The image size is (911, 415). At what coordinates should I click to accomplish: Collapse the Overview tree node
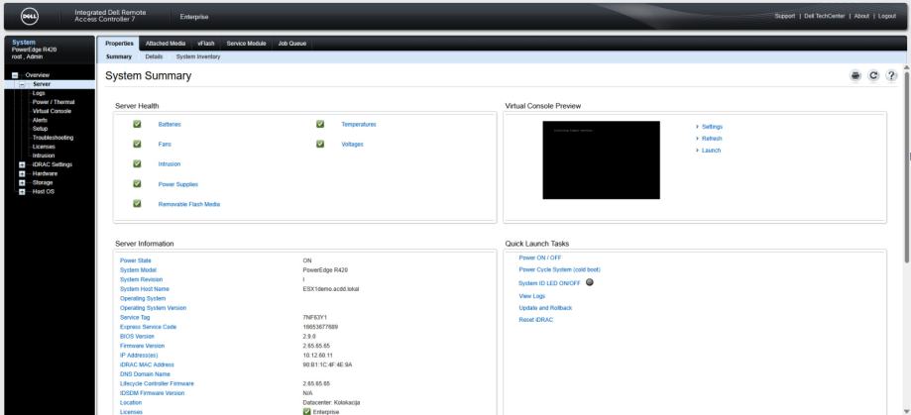pyautogui.click(x=15, y=75)
